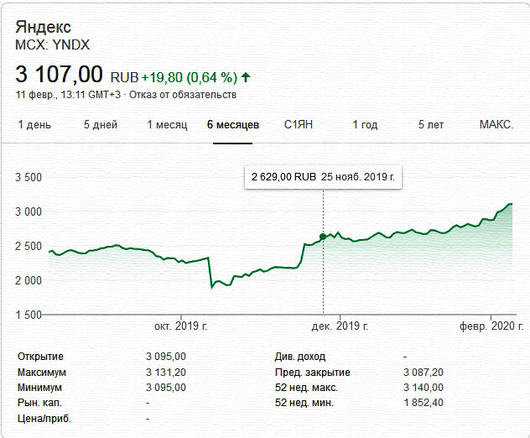Click the 'Див. доход' row label
This screenshot has width=530, height=438.
point(300,357)
